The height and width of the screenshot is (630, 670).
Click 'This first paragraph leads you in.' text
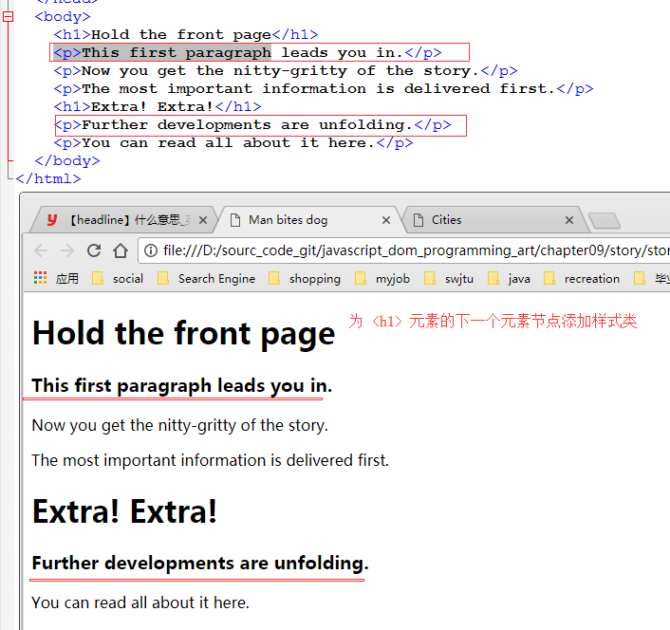(182, 385)
